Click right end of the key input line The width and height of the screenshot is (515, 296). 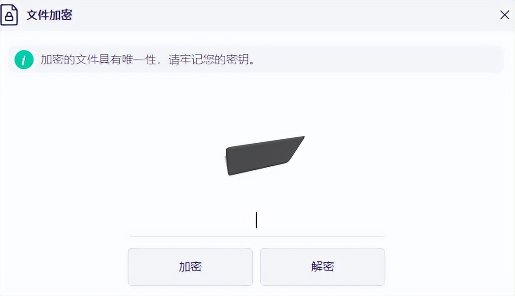[381, 236]
